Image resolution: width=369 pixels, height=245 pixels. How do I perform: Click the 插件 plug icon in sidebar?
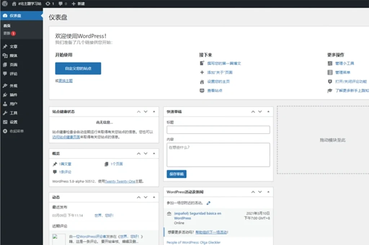[x=5, y=95]
